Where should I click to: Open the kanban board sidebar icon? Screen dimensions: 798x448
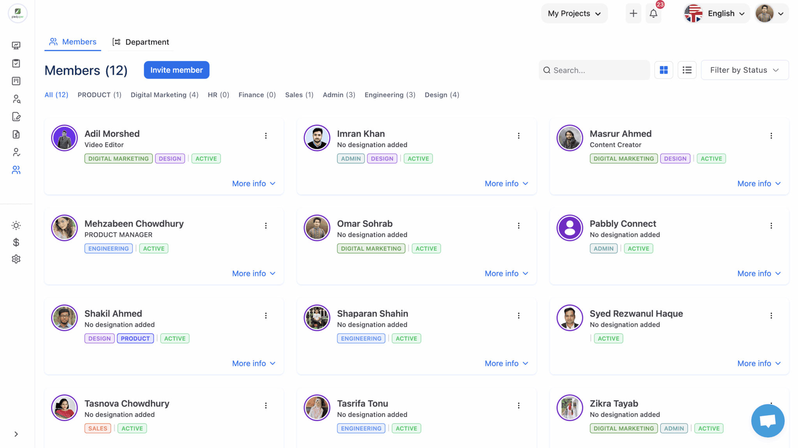pos(16,81)
